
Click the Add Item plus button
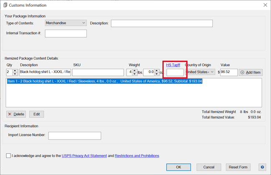[250, 72]
